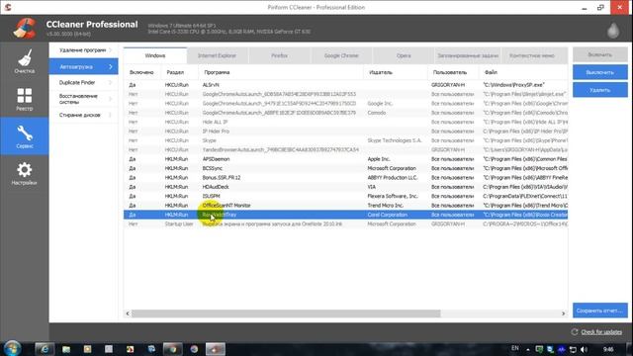The width and height of the screenshot is (633, 356).
Task: Select Автозагрузка menu item
Action: pyautogui.click(x=83, y=66)
